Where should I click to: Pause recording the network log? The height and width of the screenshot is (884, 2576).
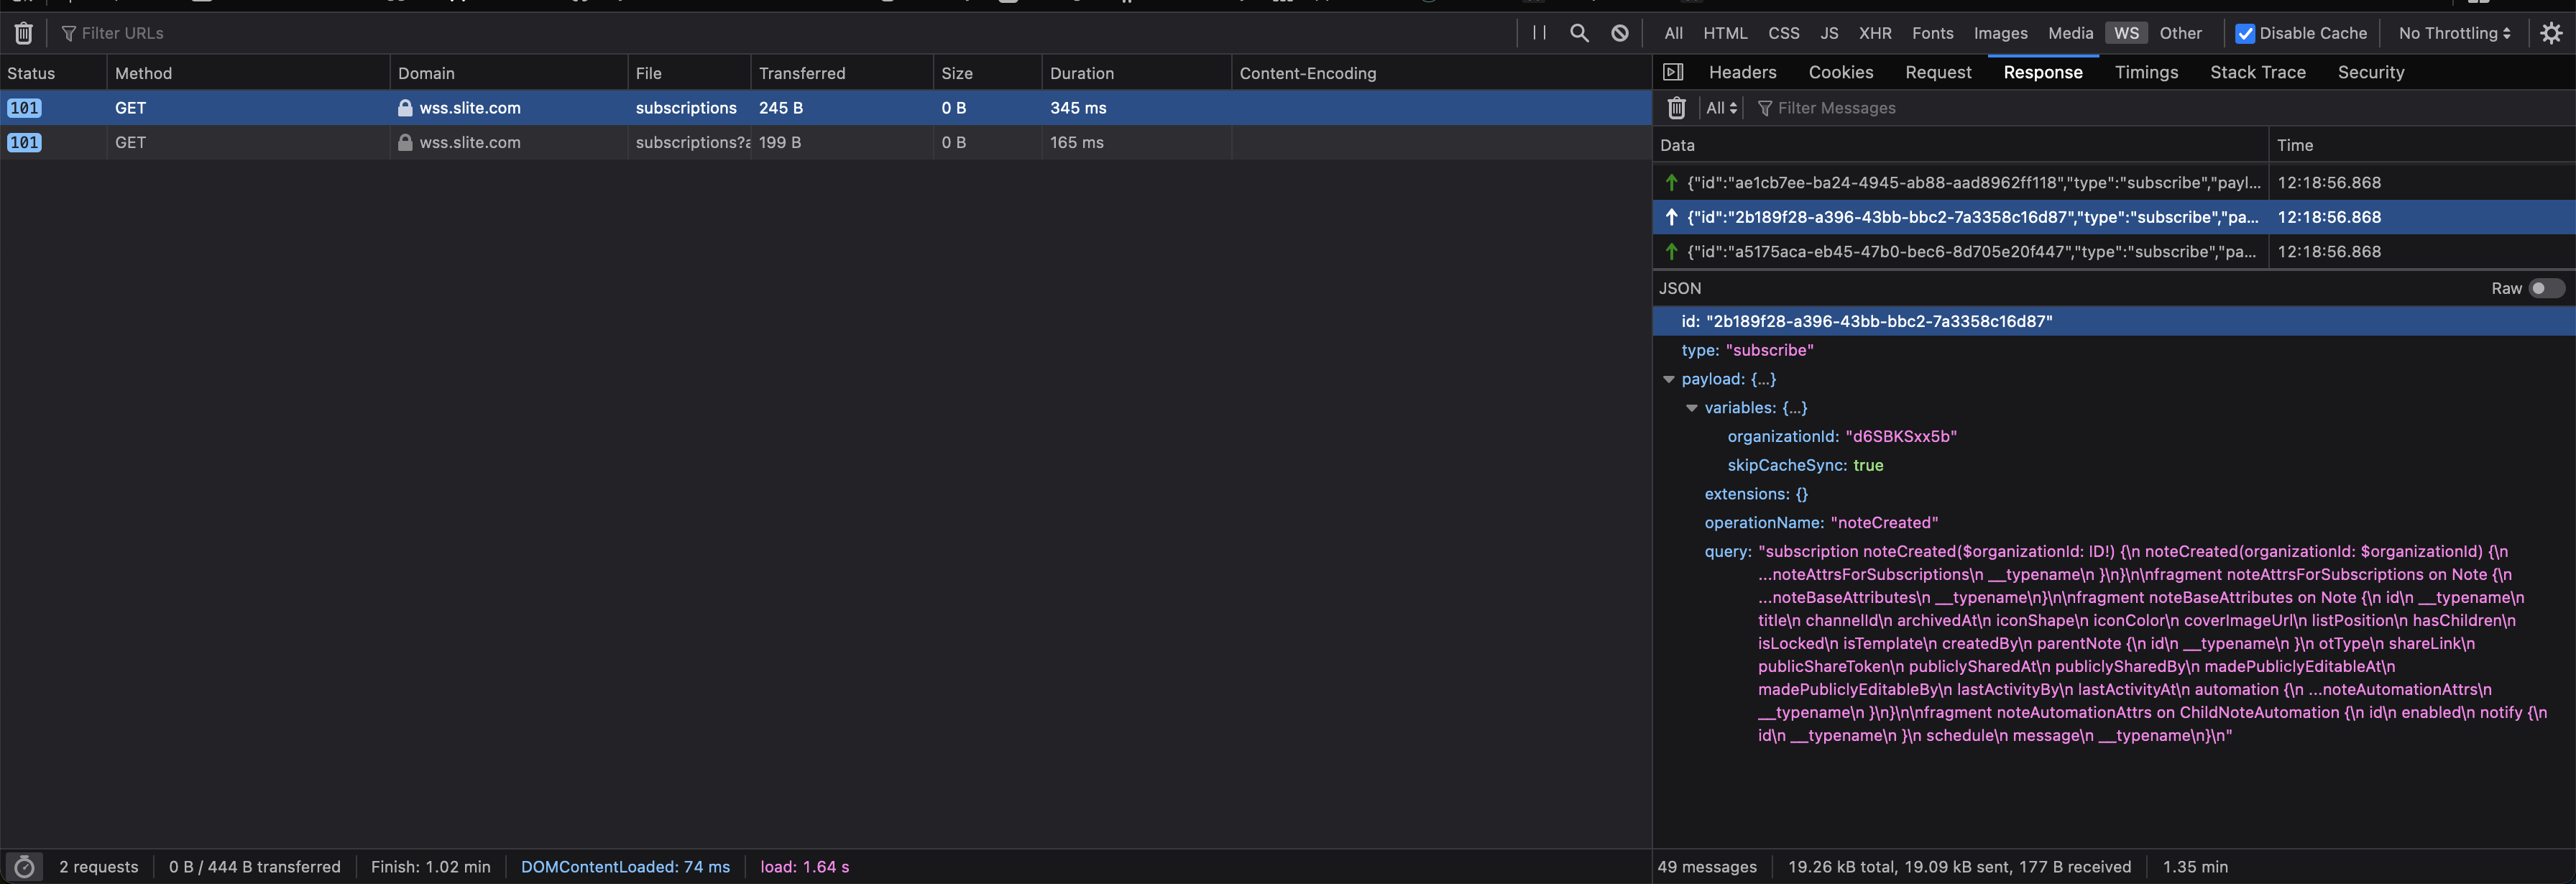click(1539, 33)
